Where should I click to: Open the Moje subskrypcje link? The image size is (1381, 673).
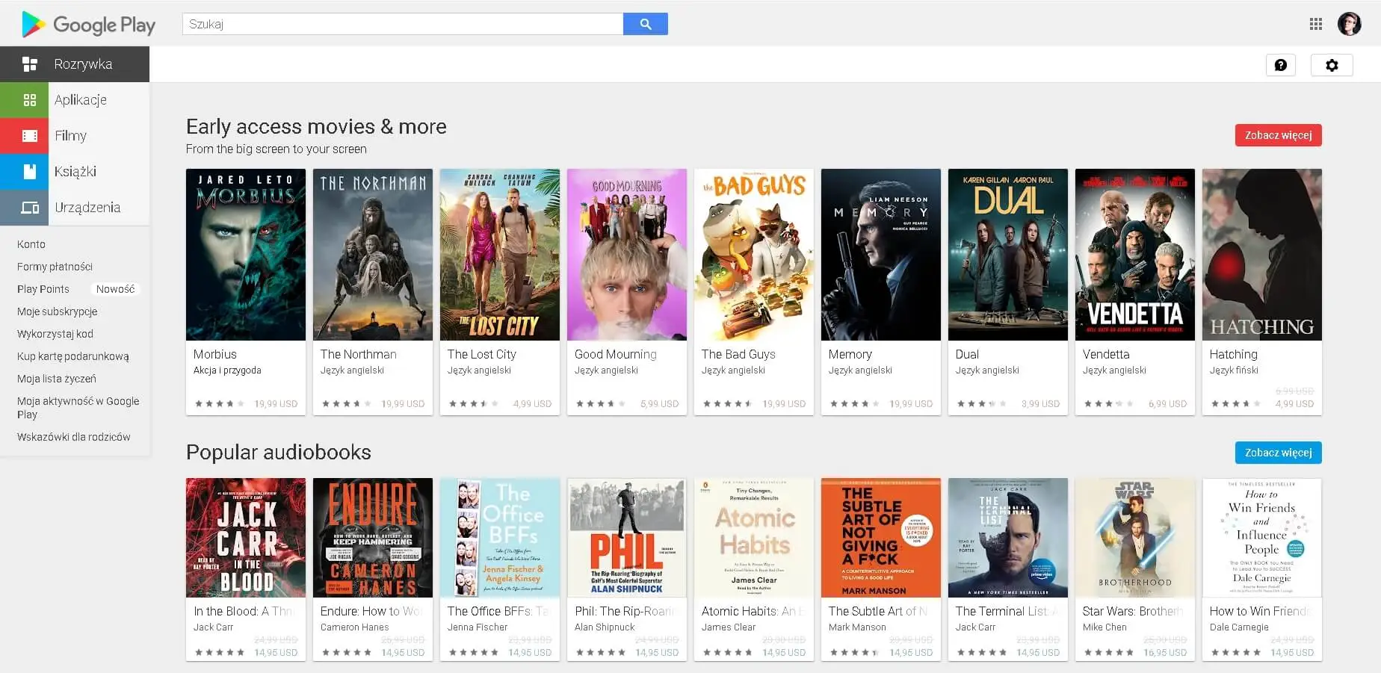tap(57, 311)
